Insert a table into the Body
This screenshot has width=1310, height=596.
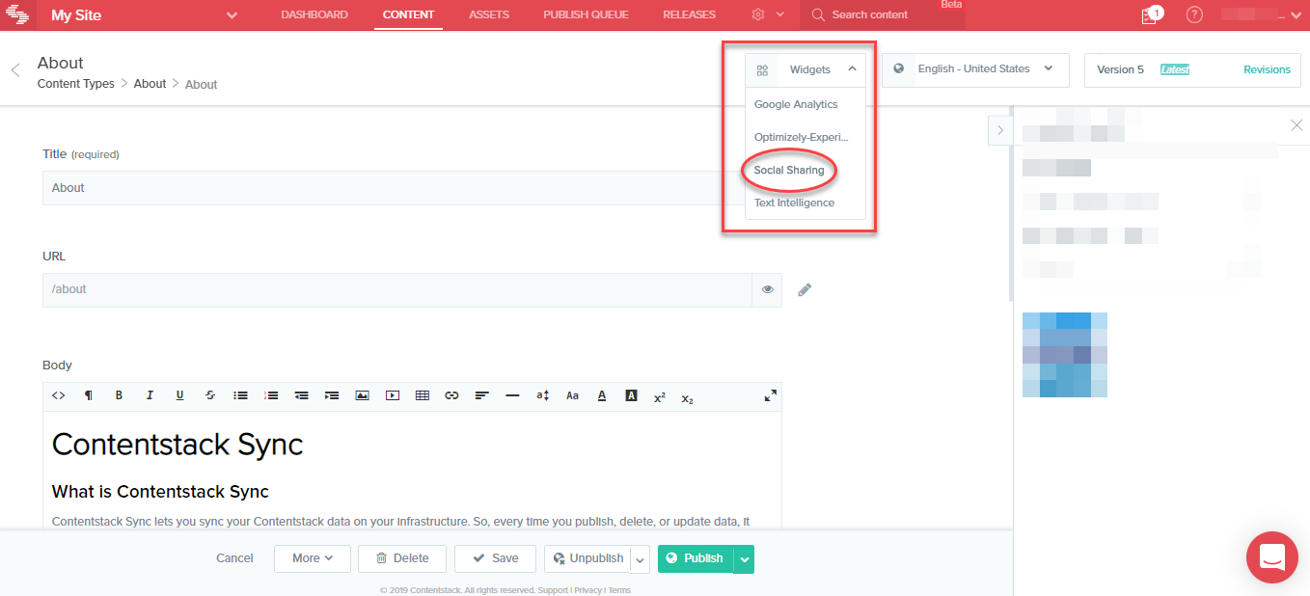(422, 395)
